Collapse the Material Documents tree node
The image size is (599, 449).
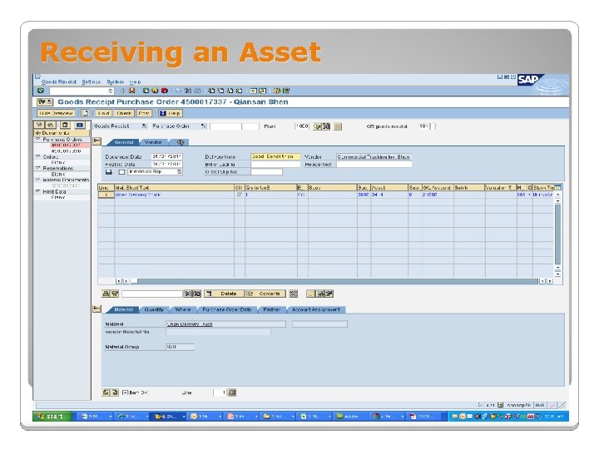(37, 180)
